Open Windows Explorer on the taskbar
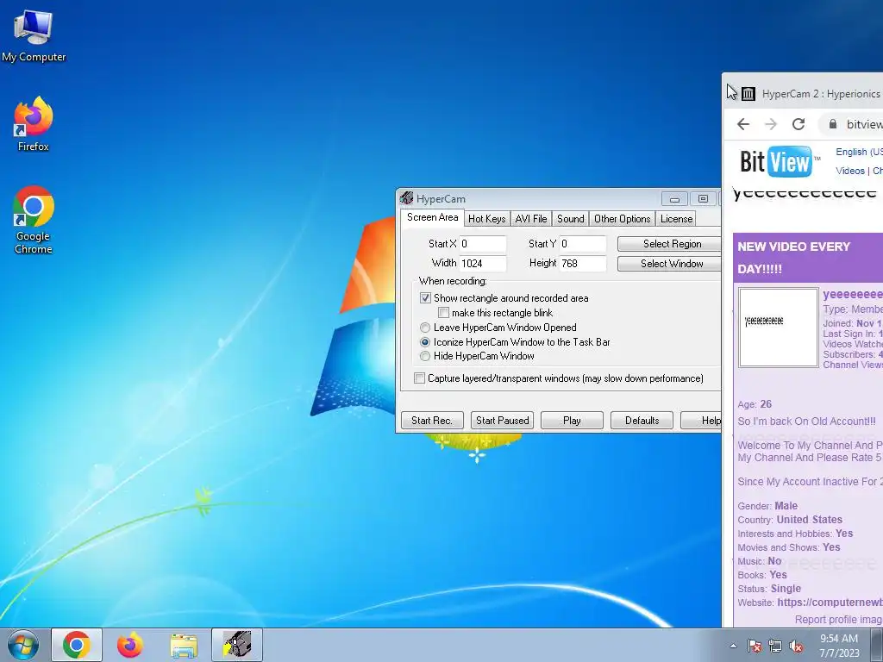Image resolution: width=883 pixels, height=662 pixels. coord(184,646)
